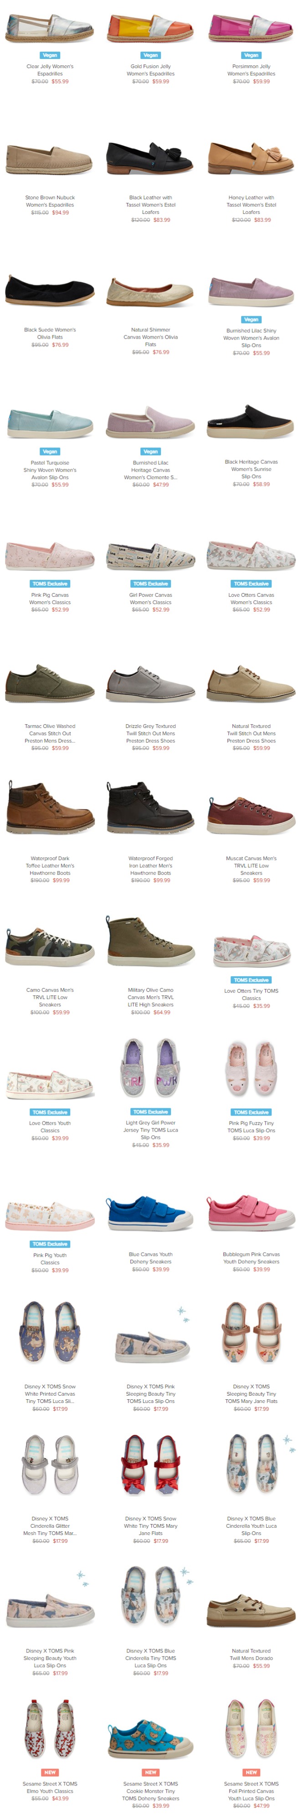This screenshot has height=1817, width=298.
Task: Click Vegan badge on Burnished Lilac Avalon Slip Ons
Action: pyautogui.click(x=251, y=319)
